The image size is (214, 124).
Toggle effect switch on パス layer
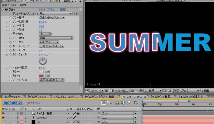pyautogui.click(x=78, y=122)
